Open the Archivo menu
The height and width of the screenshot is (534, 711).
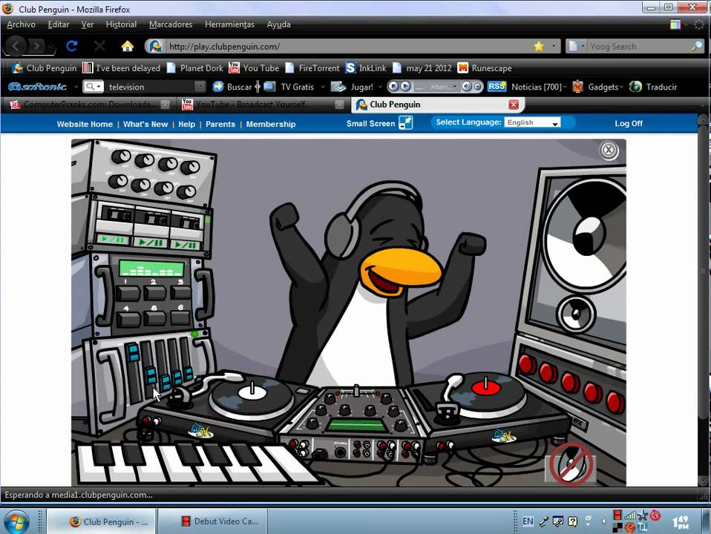21,24
